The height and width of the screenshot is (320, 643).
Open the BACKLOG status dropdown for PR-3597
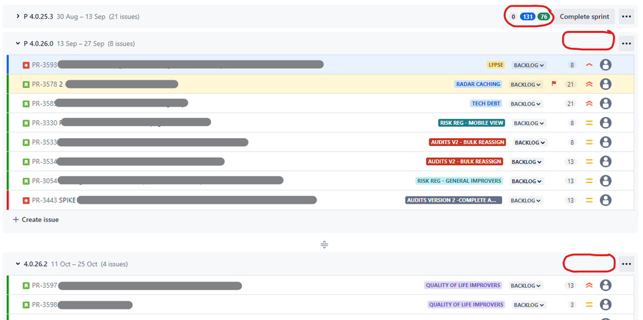tap(526, 286)
